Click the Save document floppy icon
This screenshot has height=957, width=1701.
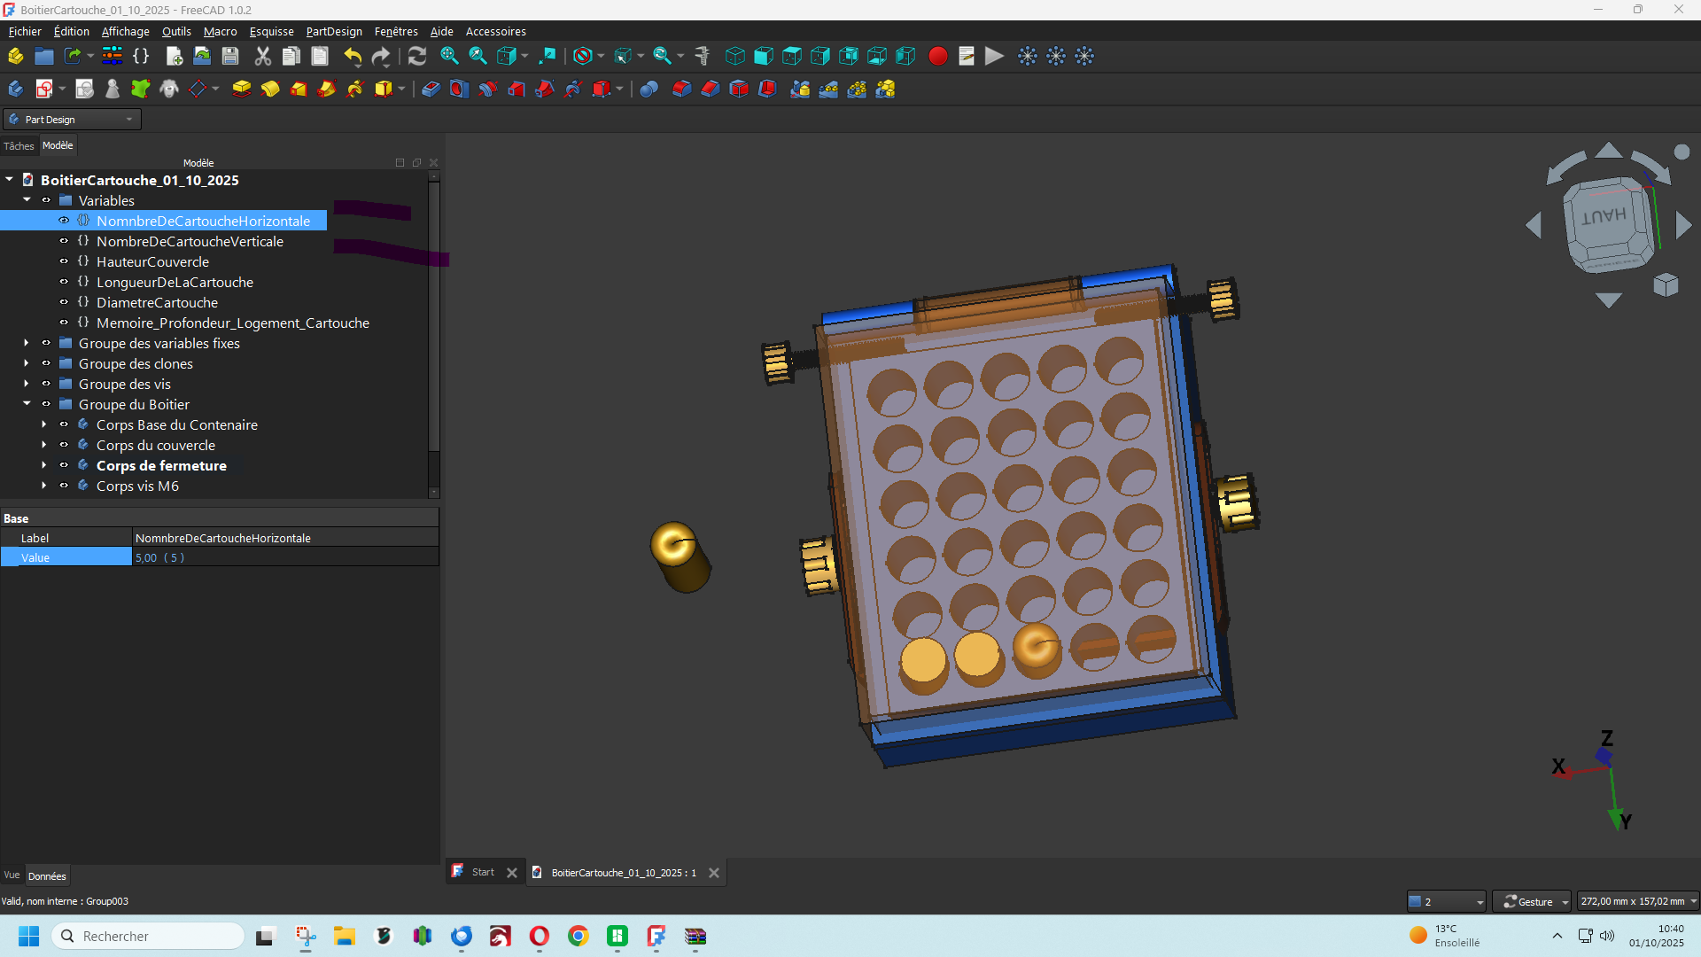pyautogui.click(x=230, y=57)
